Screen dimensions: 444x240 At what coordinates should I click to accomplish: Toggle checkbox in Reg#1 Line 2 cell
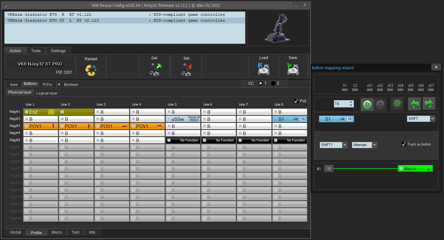coord(62,112)
